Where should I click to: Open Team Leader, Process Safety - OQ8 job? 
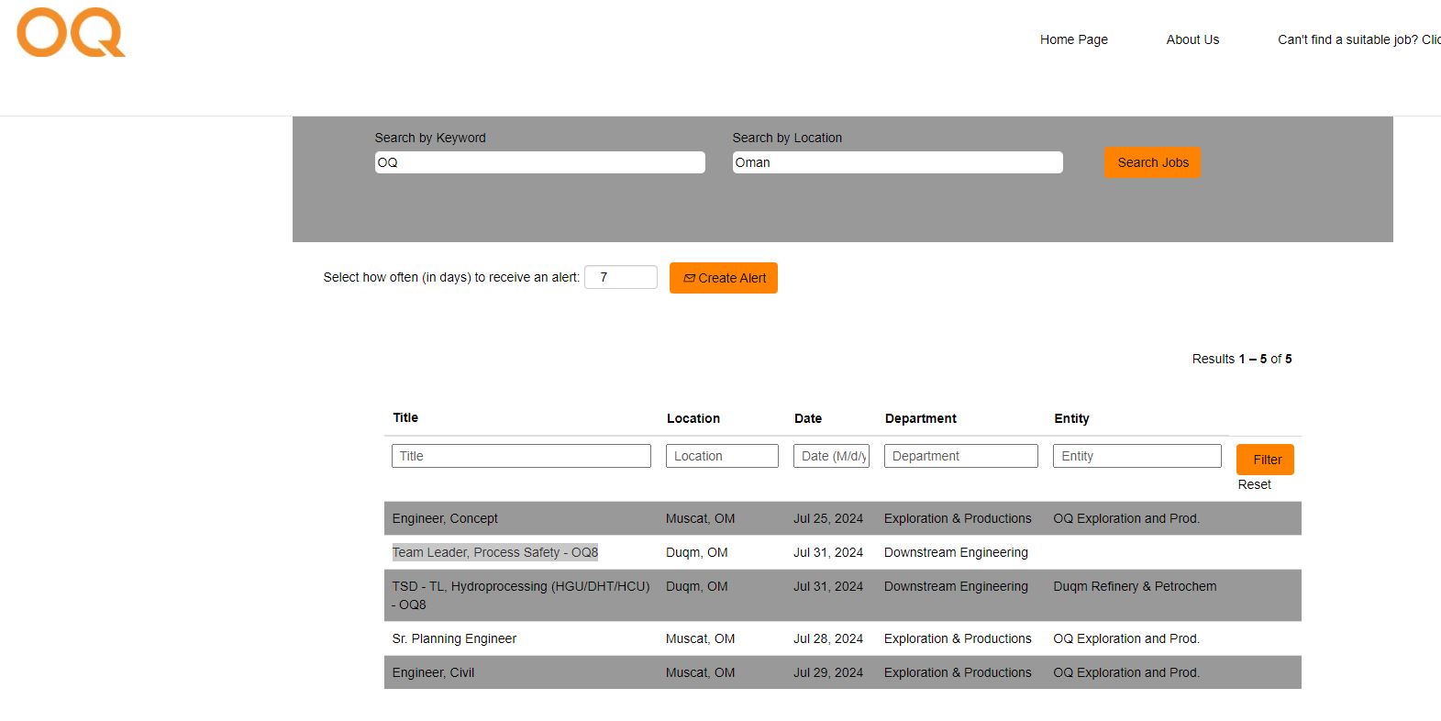click(x=495, y=552)
